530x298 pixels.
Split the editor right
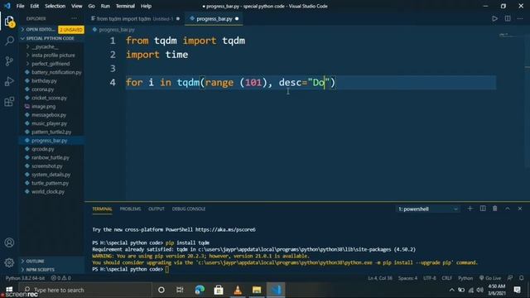pyautogui.click(x=508, y=18)
